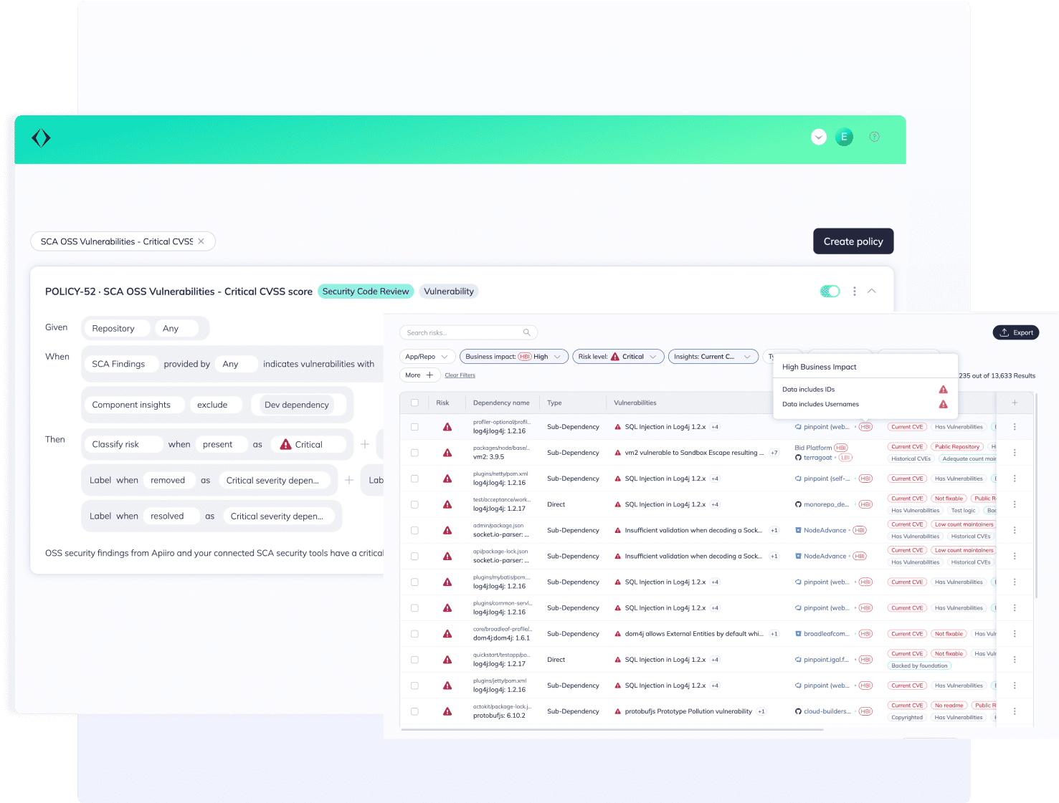Select the checkbox for protobufjs: 6.10.2 row
Viewport: 1059px width, 803px height.
pyautogui.click(x=414, y=711)
